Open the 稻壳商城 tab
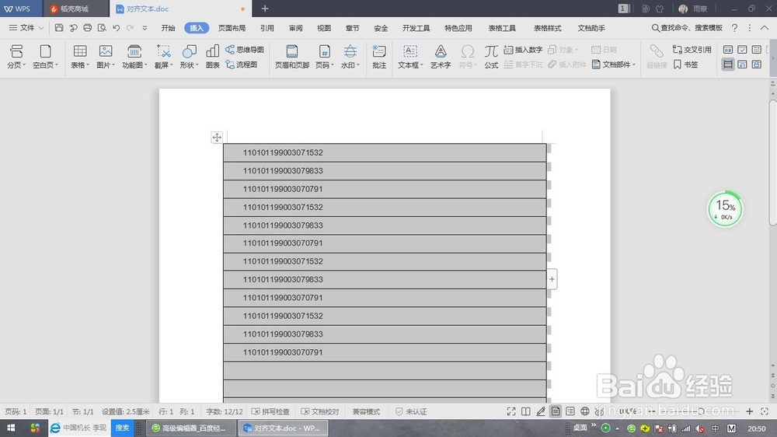This screenshot has height=437, width=777. 75,9
